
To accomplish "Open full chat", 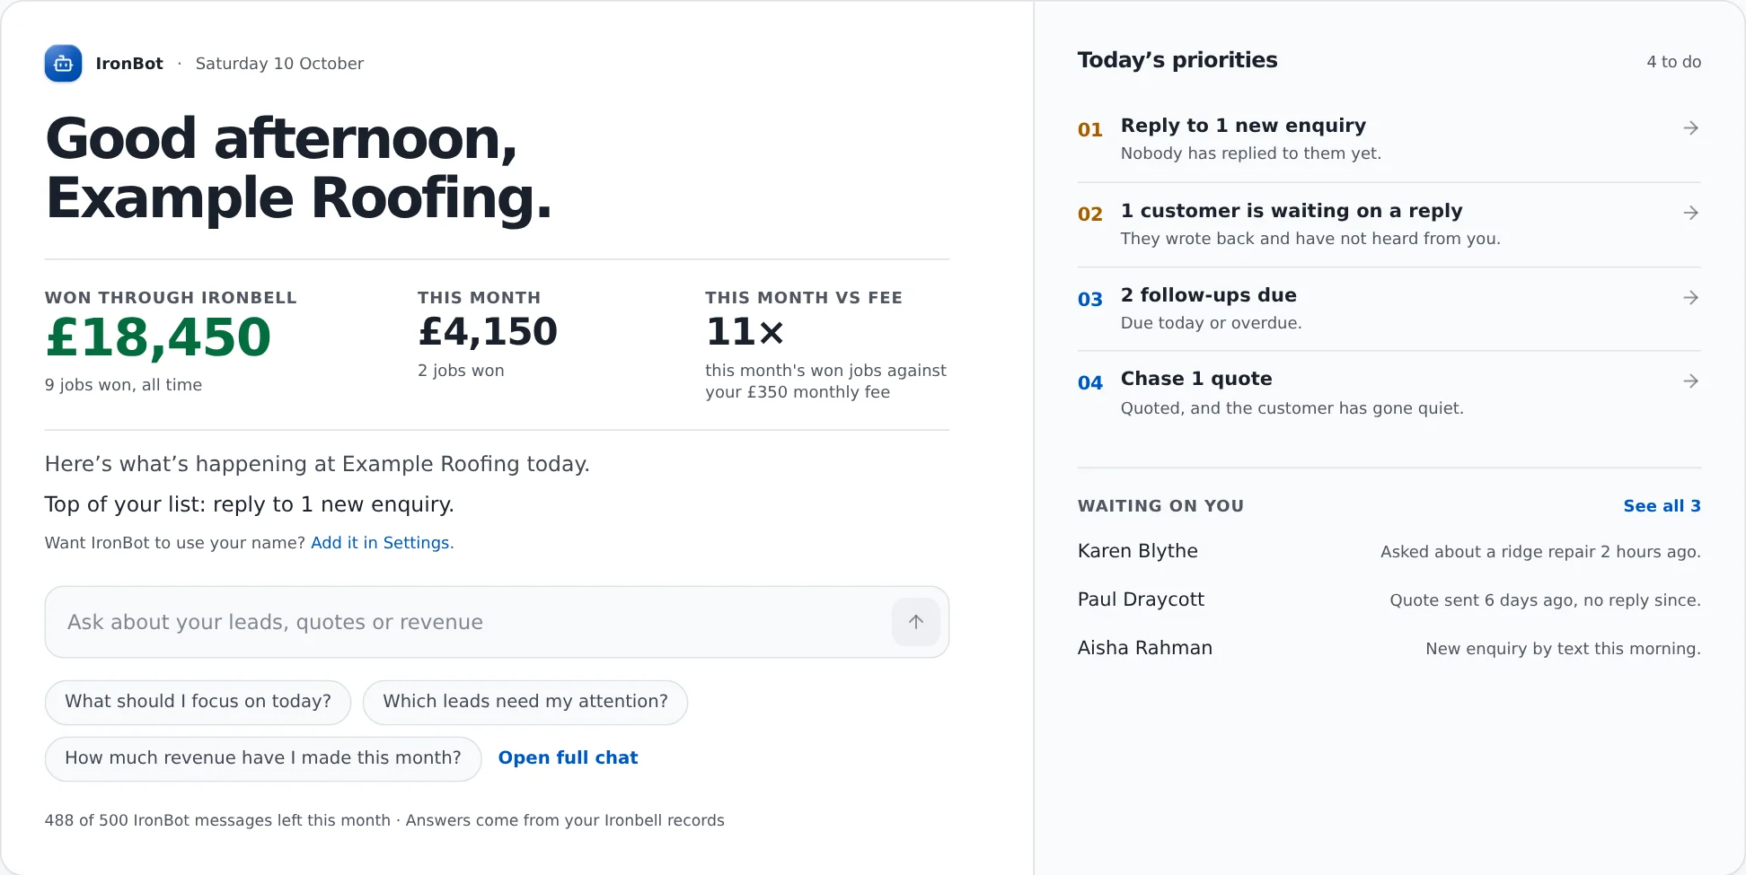I will pyautogui.click(x=568, y=757).
